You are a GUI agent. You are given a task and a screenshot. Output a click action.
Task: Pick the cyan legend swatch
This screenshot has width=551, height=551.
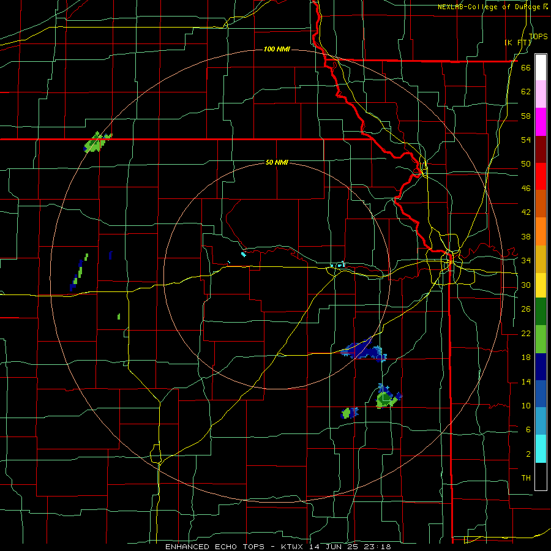pos(541,448)
